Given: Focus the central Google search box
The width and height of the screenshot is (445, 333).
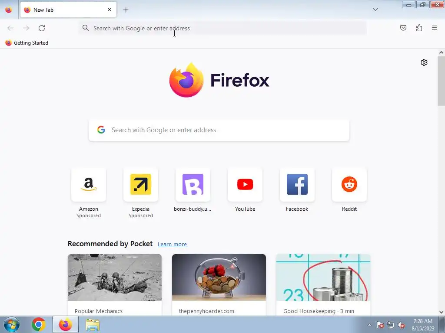Looking at the screenshot, I should click(x=219, y=130).
